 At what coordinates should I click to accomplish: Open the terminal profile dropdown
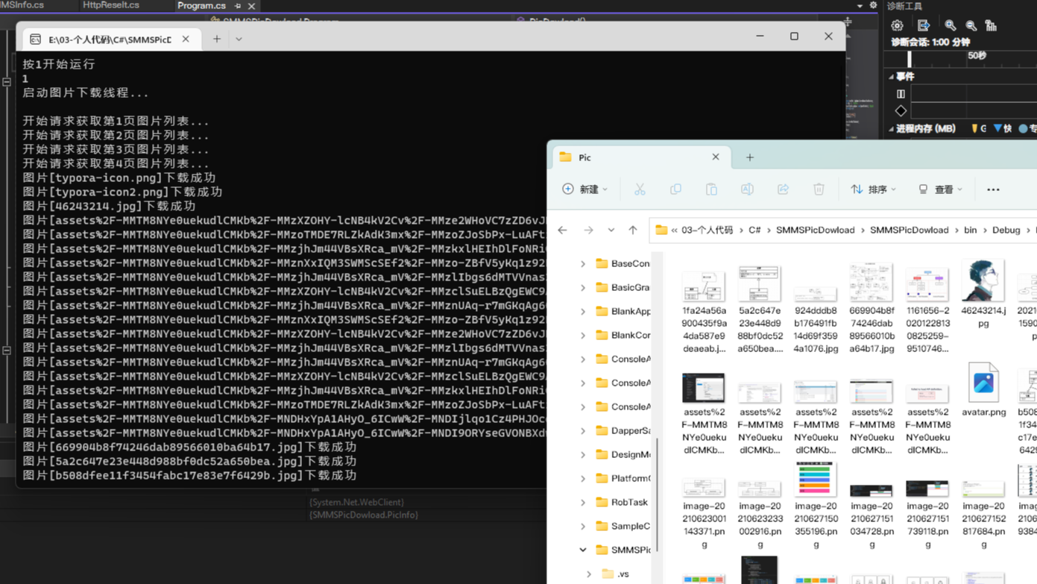239,39
